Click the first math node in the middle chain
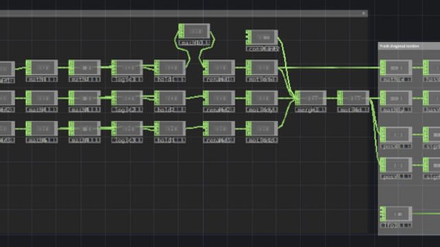Viewport: 440px width, 247px height. [x=42, y=98]
